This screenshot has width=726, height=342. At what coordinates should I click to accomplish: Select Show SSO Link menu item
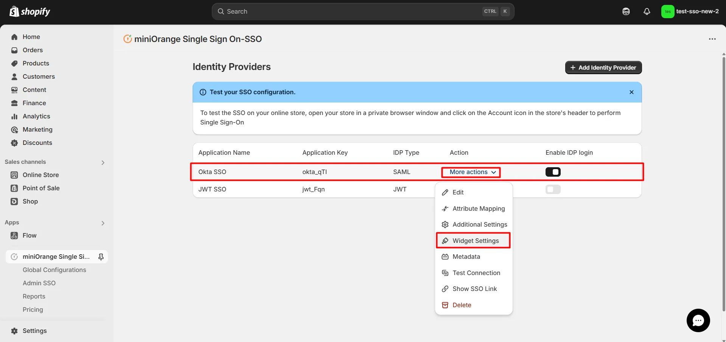(474, 289)
